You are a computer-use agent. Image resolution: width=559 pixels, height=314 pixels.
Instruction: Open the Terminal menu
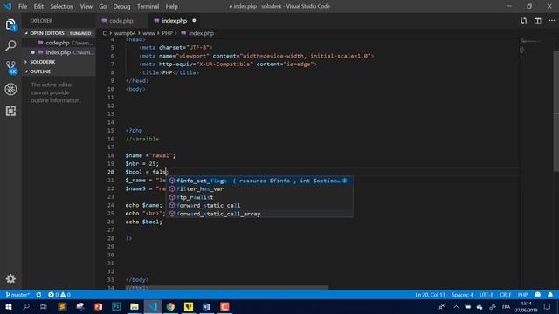point(148,6)
